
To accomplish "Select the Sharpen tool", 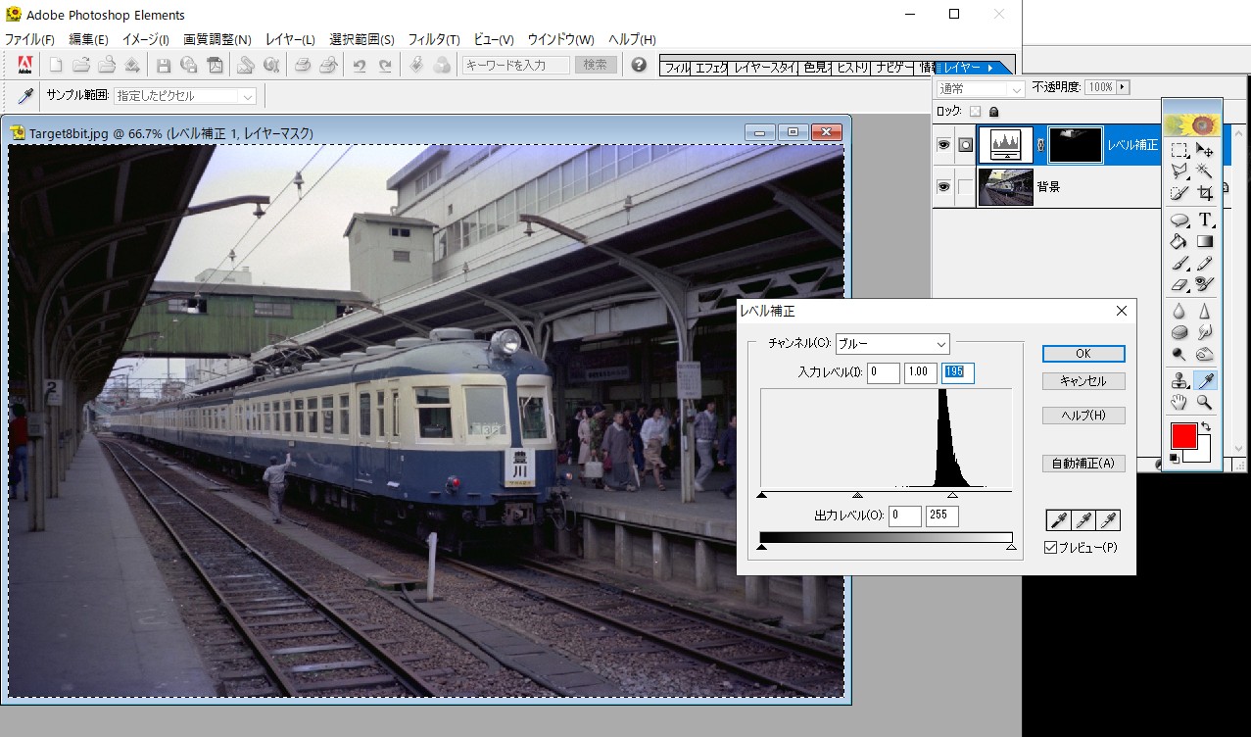I will [x=1205, y=311].
